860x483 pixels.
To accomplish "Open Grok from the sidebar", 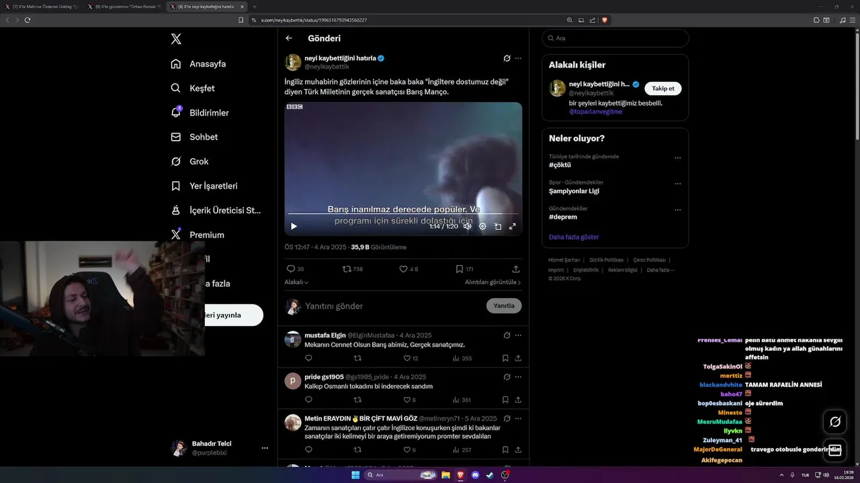I will pos(189,161).
